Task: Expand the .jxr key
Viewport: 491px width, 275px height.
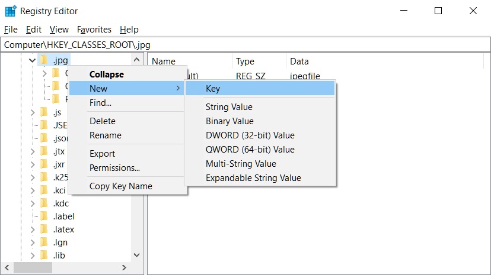Action: coord(33,164)
